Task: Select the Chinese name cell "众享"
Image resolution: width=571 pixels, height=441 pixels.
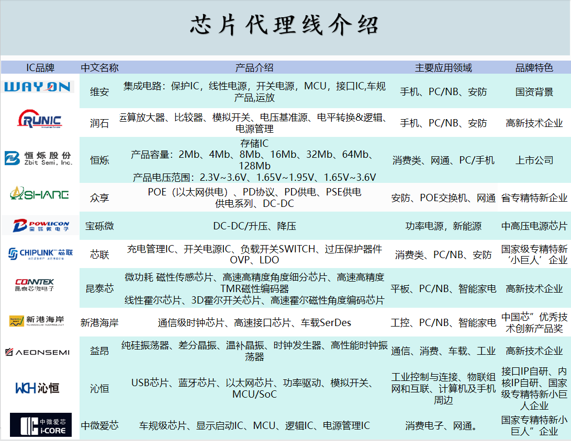Action: (x=99, y=198)
